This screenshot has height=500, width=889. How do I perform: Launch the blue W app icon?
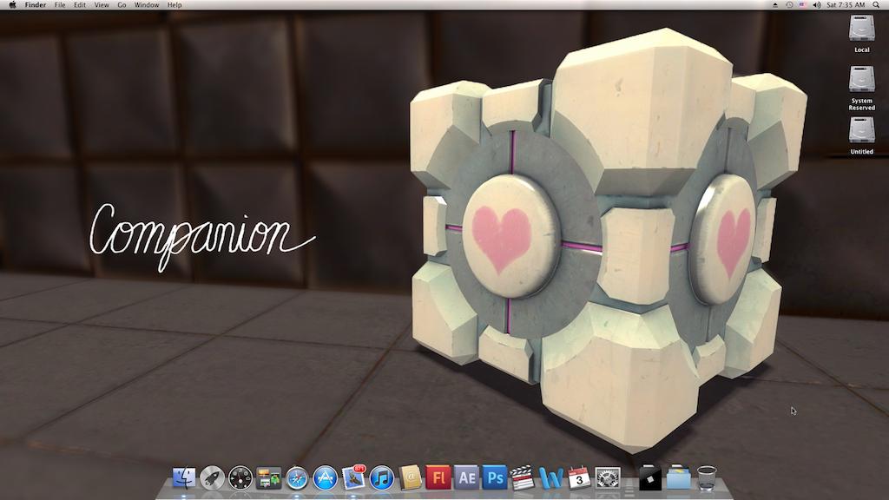(551, 478)
